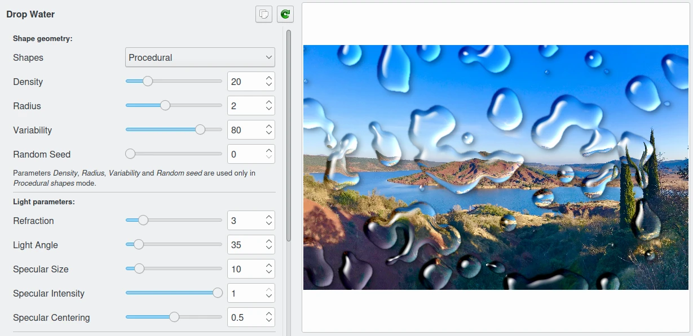Click the Specular Centering slider handle
The width and height of the screenshot is (693, 336).
click(x=174, y=317)
